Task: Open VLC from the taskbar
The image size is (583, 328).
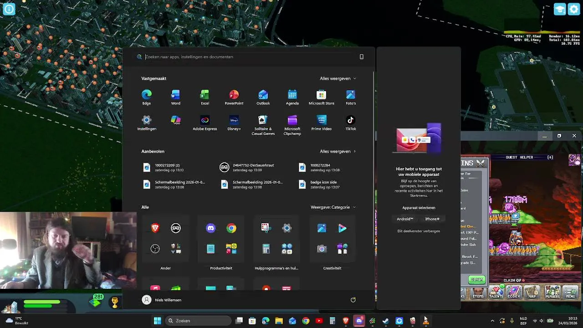Action: (x=426, y=321)
